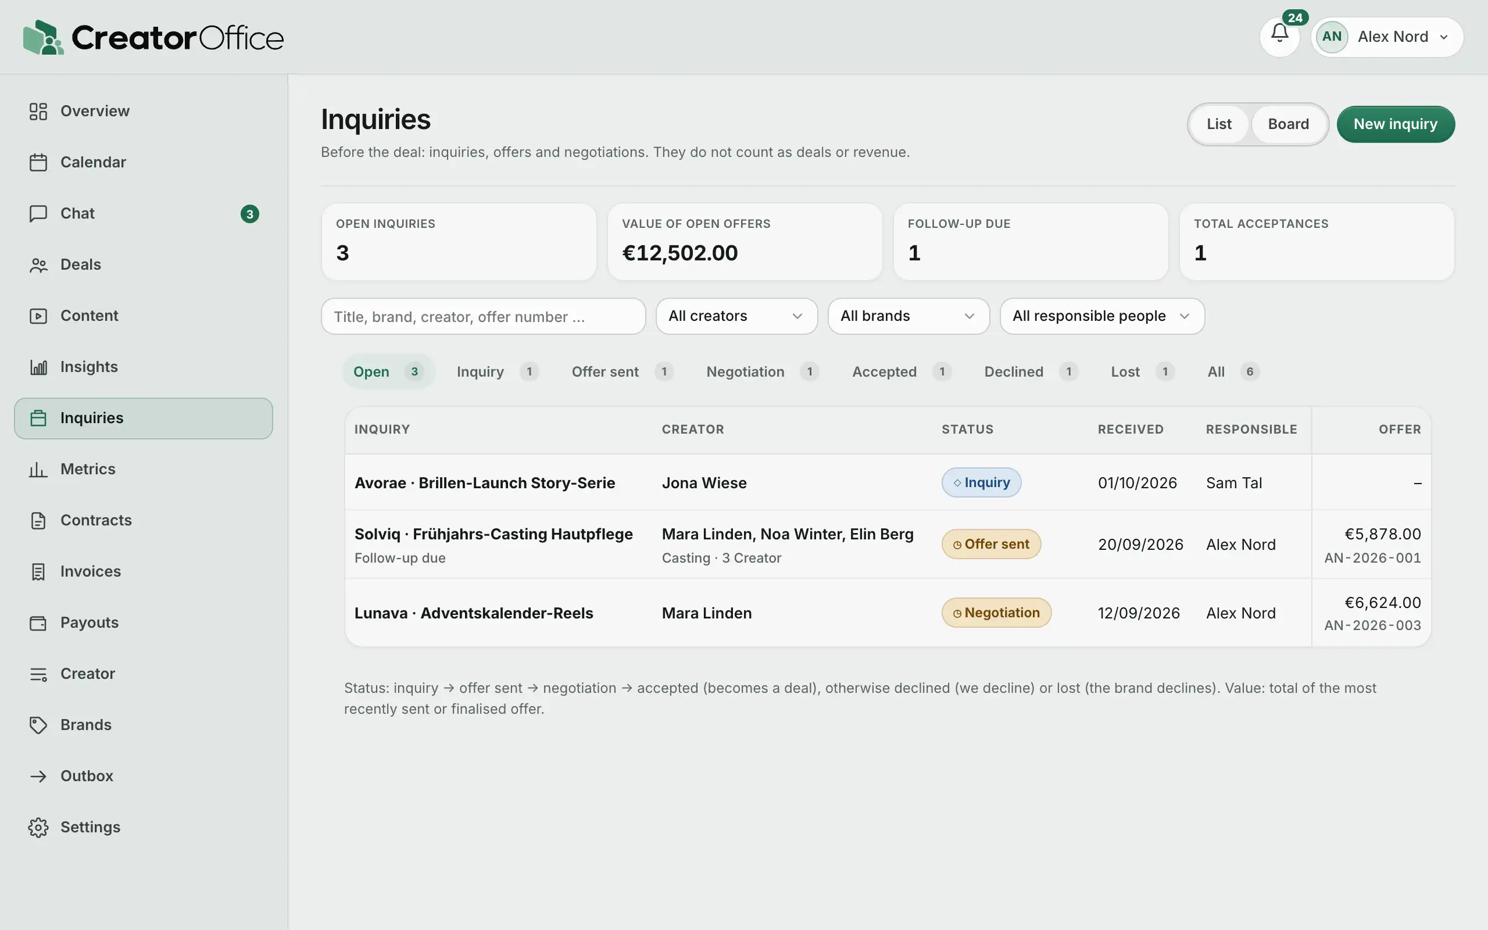The height and width of the screenshot is (930, 1488).
Task: Select the Inquiry status tab
Action: (x=498, y=371)
